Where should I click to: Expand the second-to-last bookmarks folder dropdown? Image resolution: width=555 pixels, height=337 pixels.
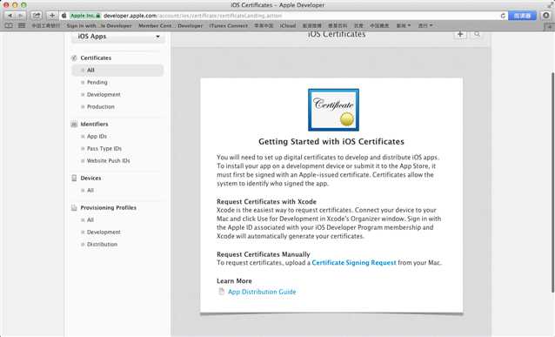coord(403,25)
